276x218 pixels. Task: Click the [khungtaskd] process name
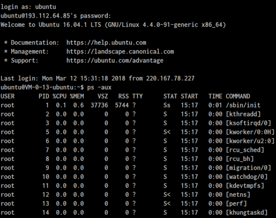tap(247, 213)
